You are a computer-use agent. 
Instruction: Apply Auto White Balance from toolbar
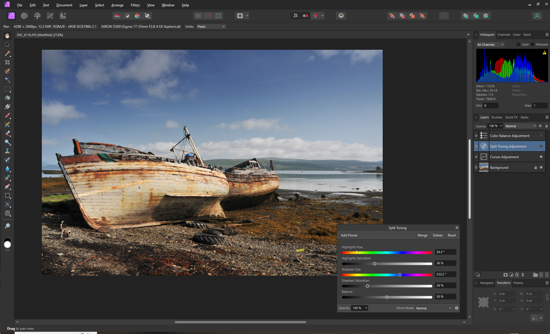click(147, 16)
